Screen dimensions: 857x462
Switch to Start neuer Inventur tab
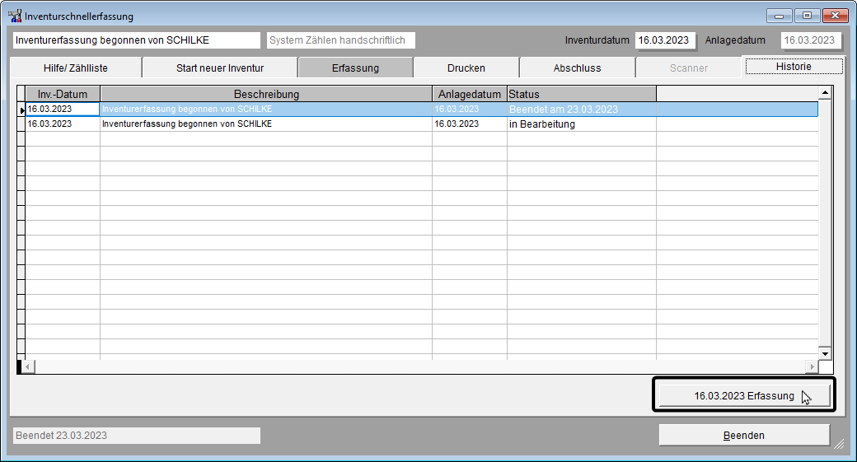click(x=220, y=68)
